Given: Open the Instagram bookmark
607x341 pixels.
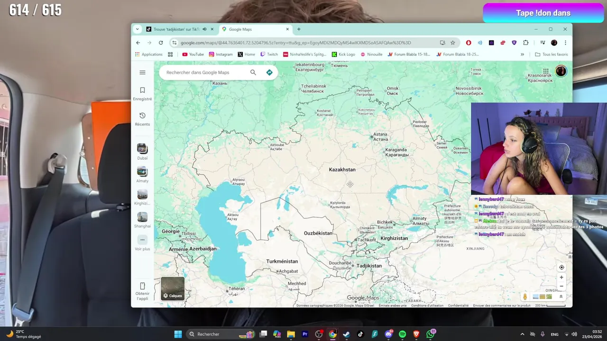Looking at the screenshot, I should (221, 54).
